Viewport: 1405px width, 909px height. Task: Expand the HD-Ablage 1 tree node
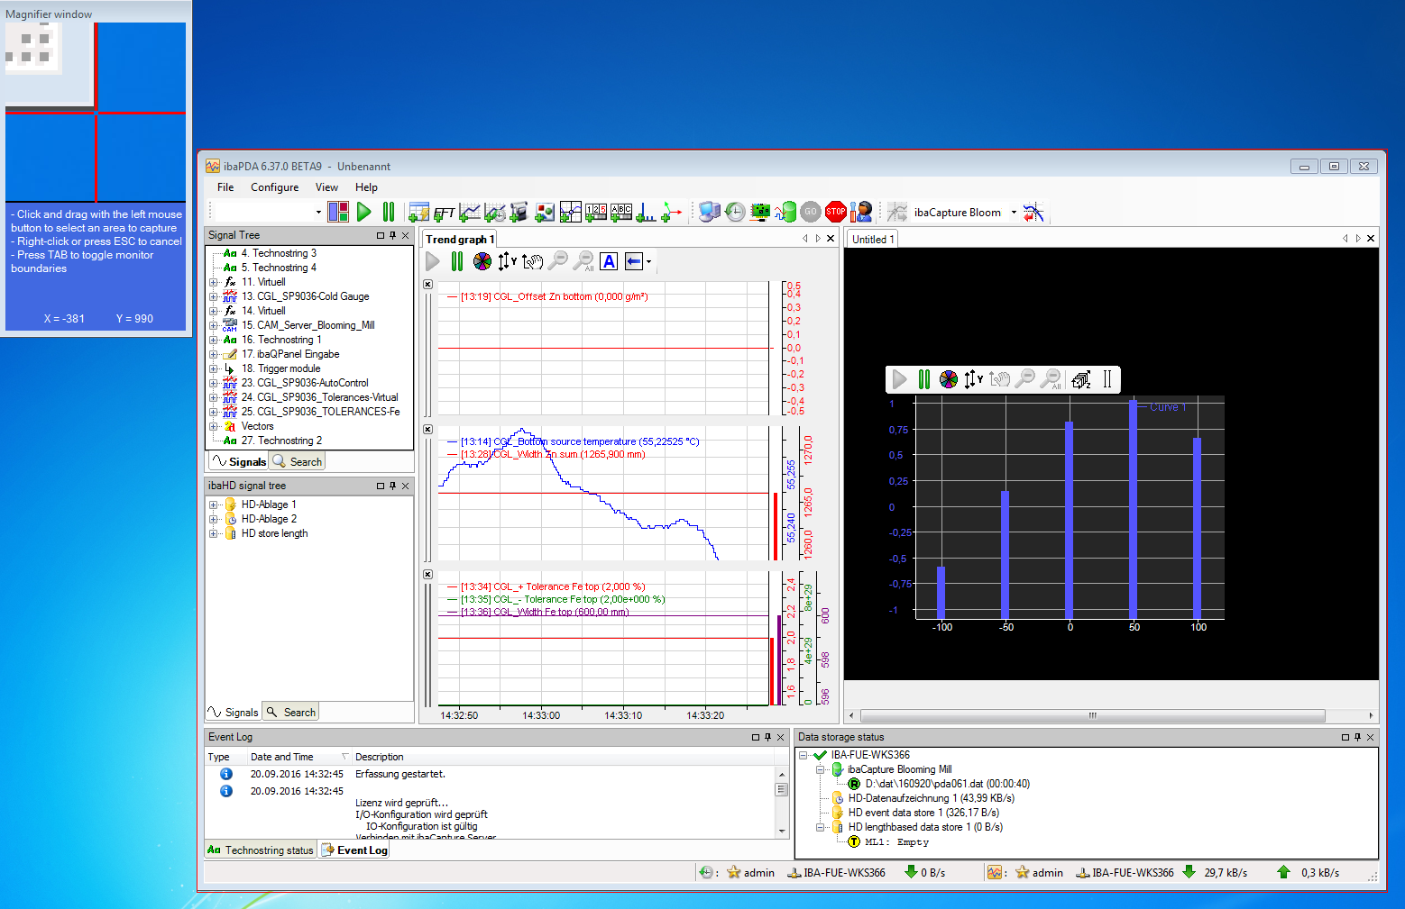point(214,505)
